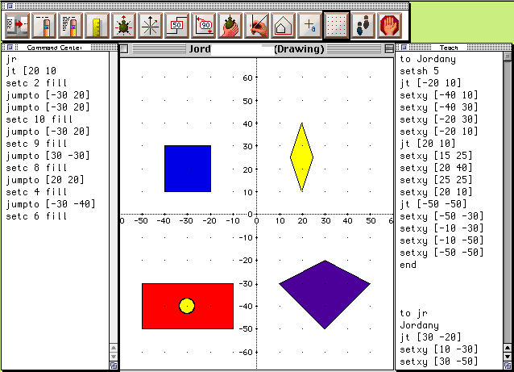Click 'jumpto [30 -30]' command line
This screenshot has width=514, height=372.
coord(48,156)
